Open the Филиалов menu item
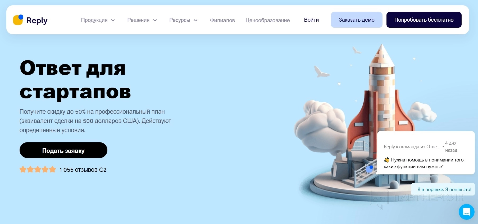 (x=222, y=20)
